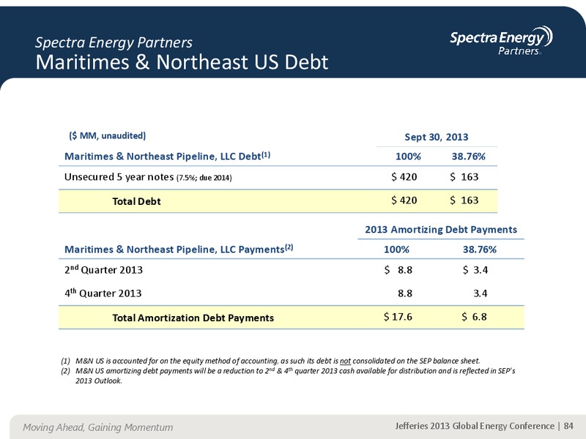The image size is (586, 439).
Task: Select the '($ MM, unaudited)' label
Action: tap(108, 135)
